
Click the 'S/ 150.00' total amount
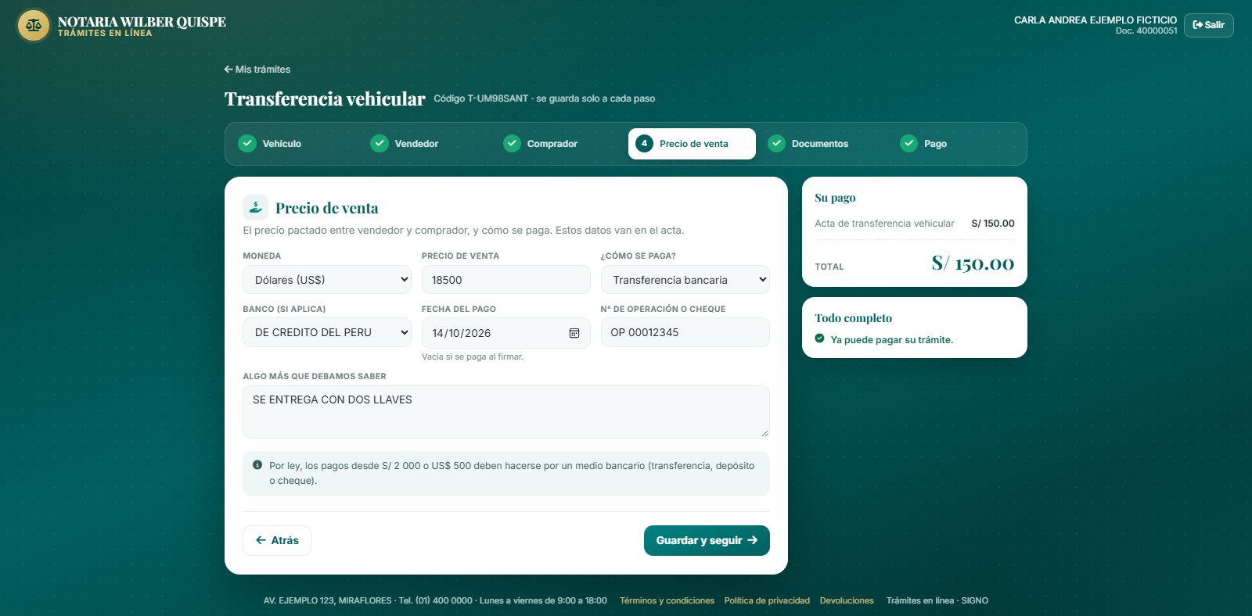(973, 263)
